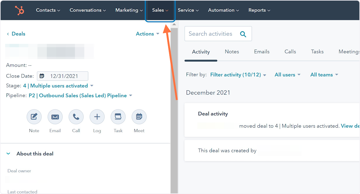Open the Service menu
The image size is (360, 194).
[x=188, y=10]
